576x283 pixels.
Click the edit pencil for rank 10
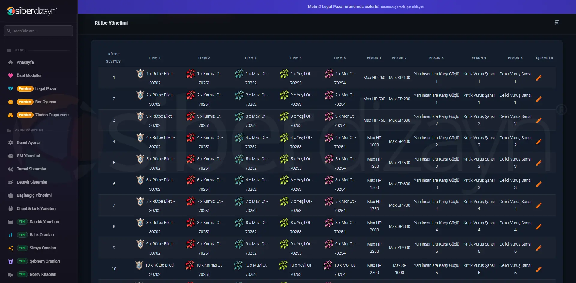tap(539, 269)
